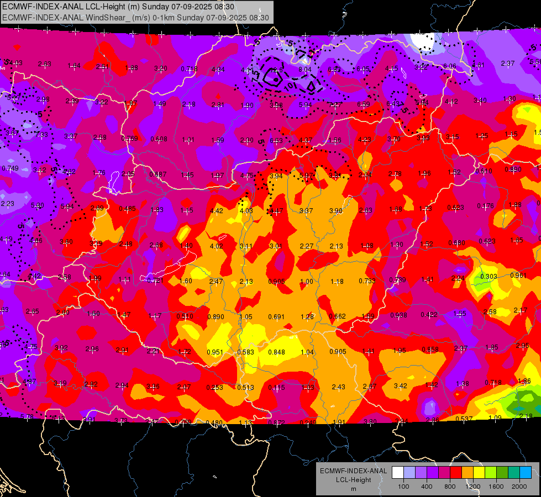Click the deep purple swatch before 800

point(433,472)
